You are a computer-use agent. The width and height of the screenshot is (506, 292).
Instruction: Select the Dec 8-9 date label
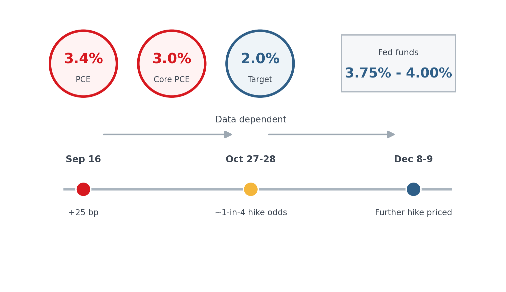[413, 160]
